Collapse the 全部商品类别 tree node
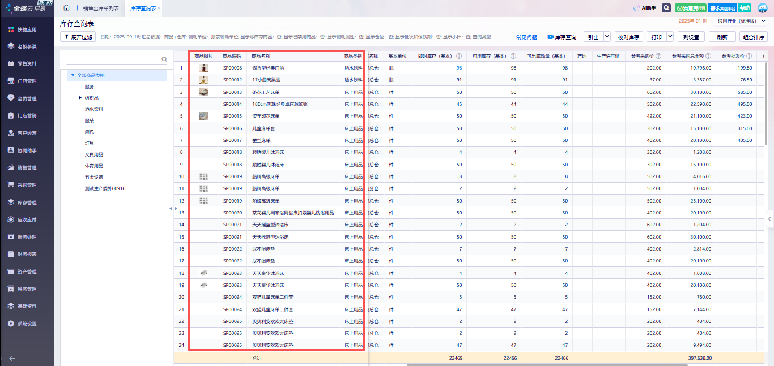Screen dimensions: 774x366 coord(72,75)
